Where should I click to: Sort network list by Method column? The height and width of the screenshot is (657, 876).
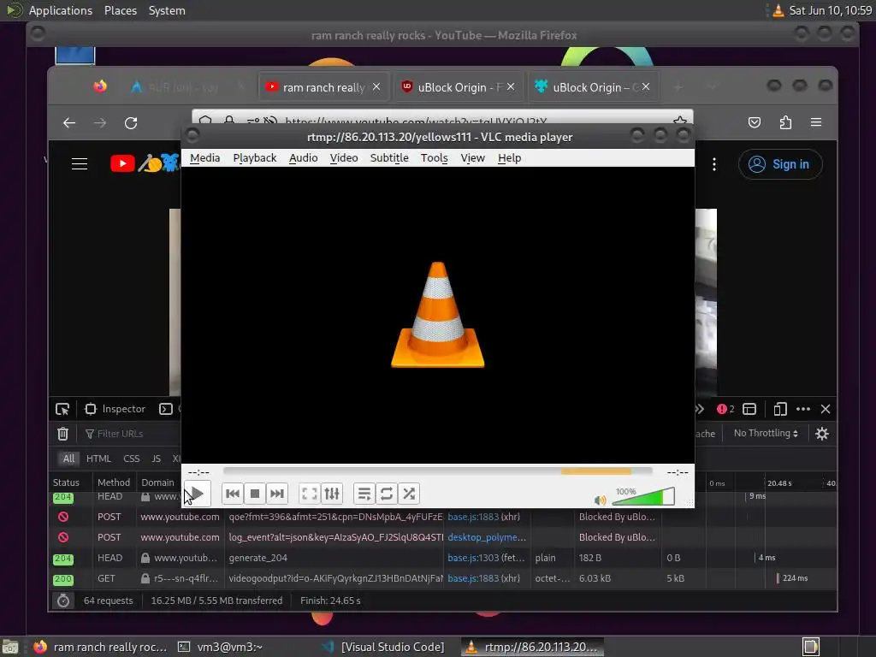coord(114,482)
